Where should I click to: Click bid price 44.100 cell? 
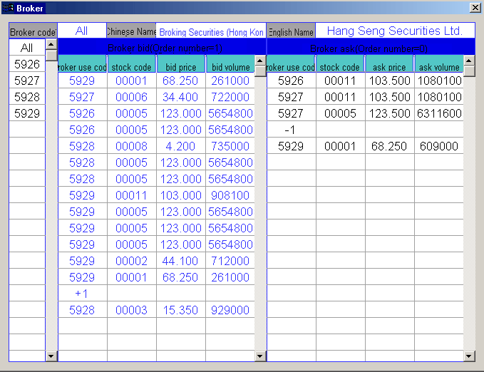[x=181, y=261]
